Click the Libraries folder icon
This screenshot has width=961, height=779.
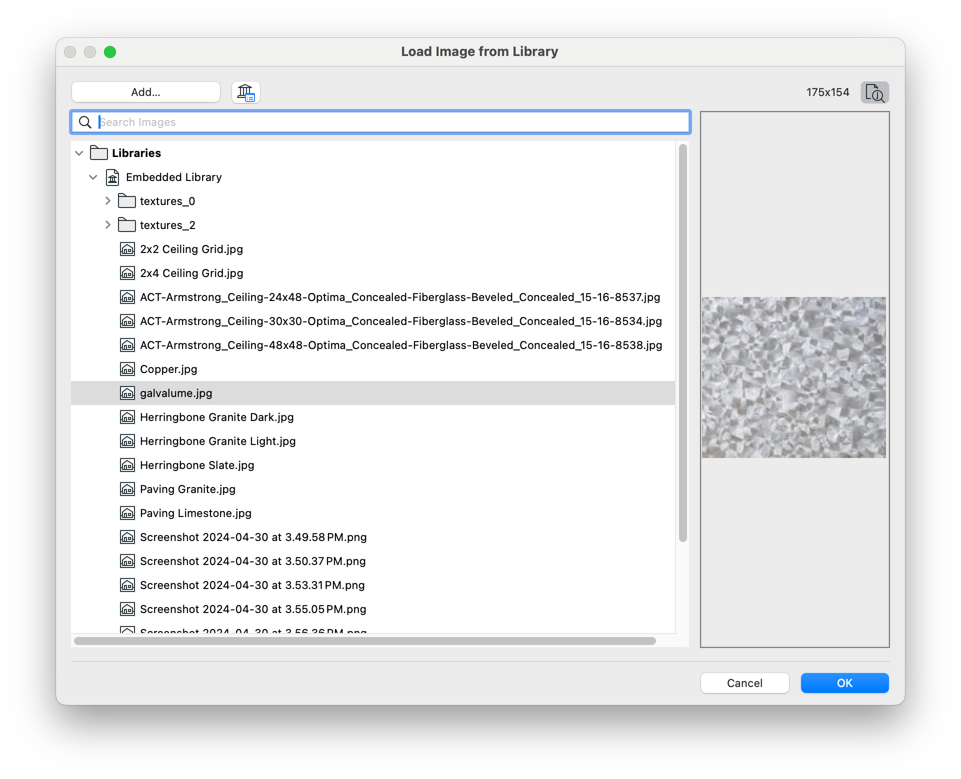click(x=98, y=153)
